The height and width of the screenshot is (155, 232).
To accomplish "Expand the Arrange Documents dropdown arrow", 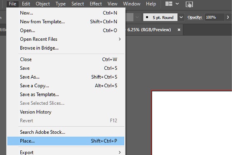I will 177,4.
